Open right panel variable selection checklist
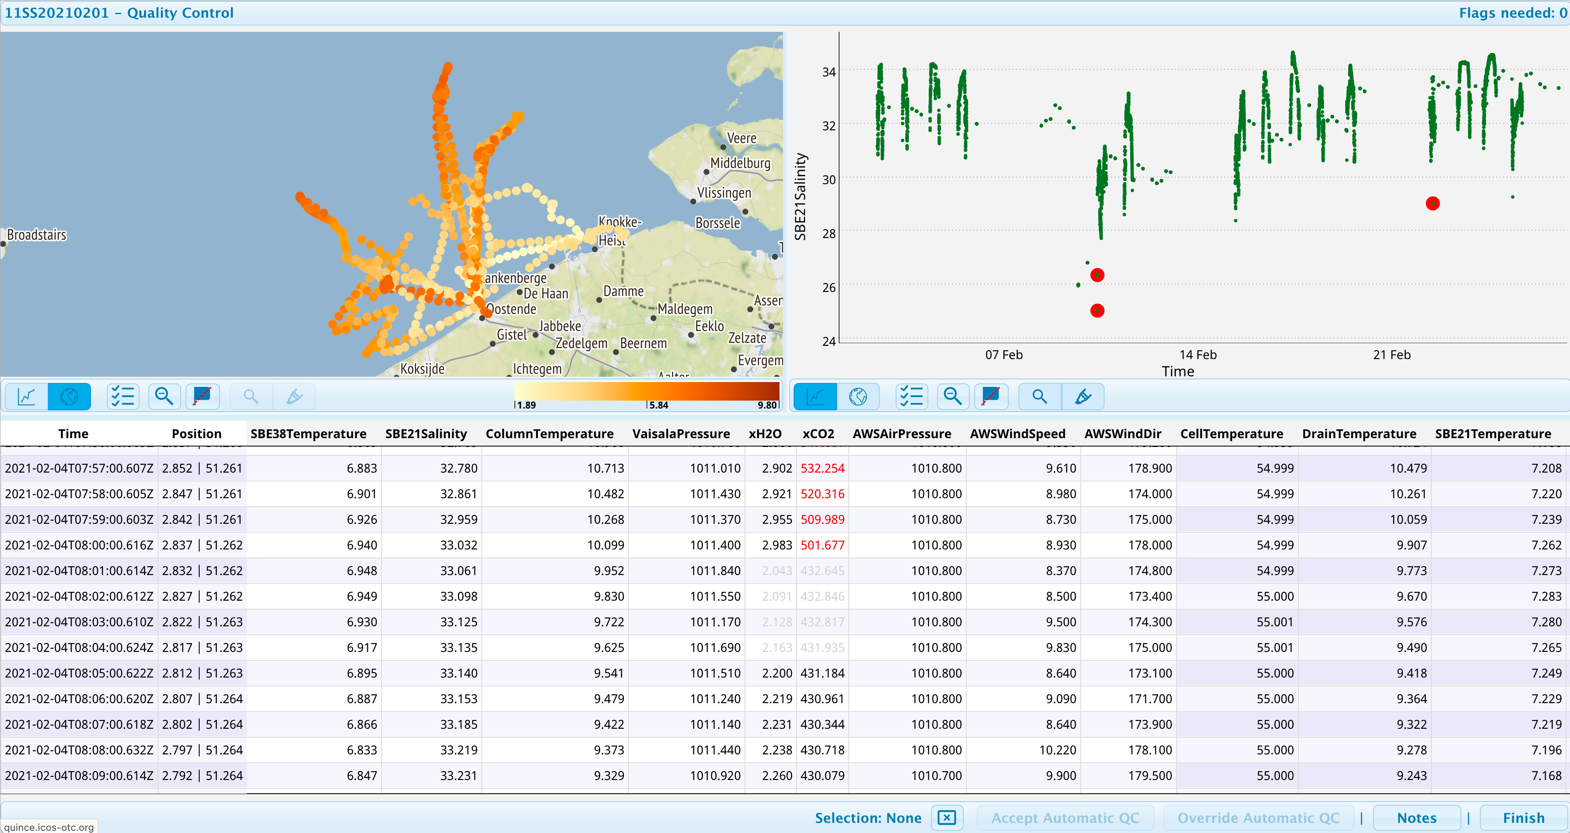 [x=912, y=397]
